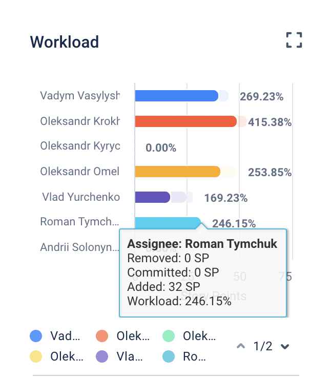Expand the Workload chart to fullscreen

294,40
